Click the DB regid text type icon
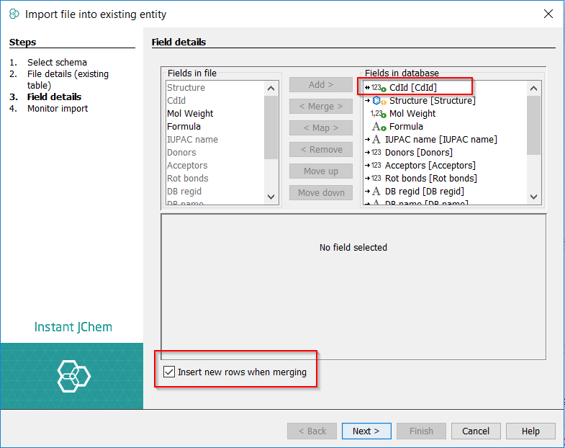The image size is (565, 448). point(376,192)
